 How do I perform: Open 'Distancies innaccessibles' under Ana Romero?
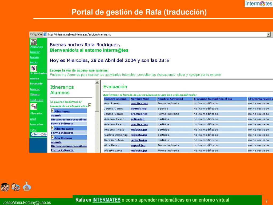click(69, 146)
